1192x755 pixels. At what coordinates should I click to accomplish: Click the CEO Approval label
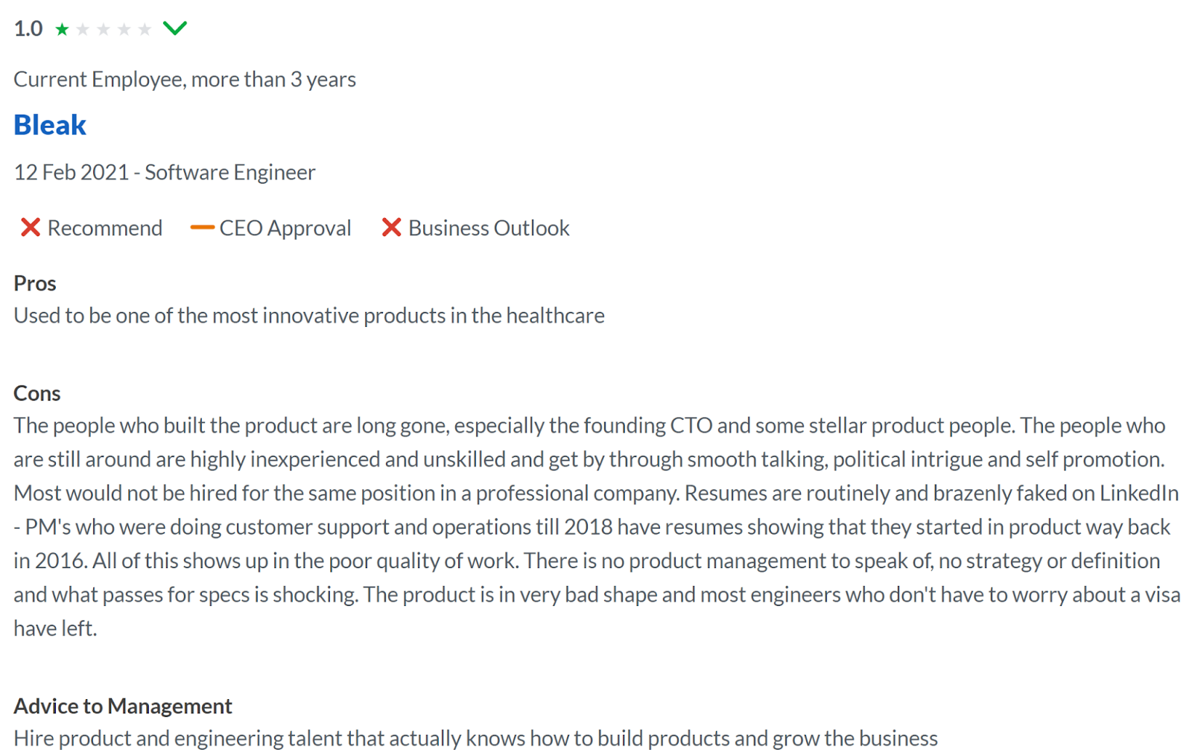tap(285, 228)
